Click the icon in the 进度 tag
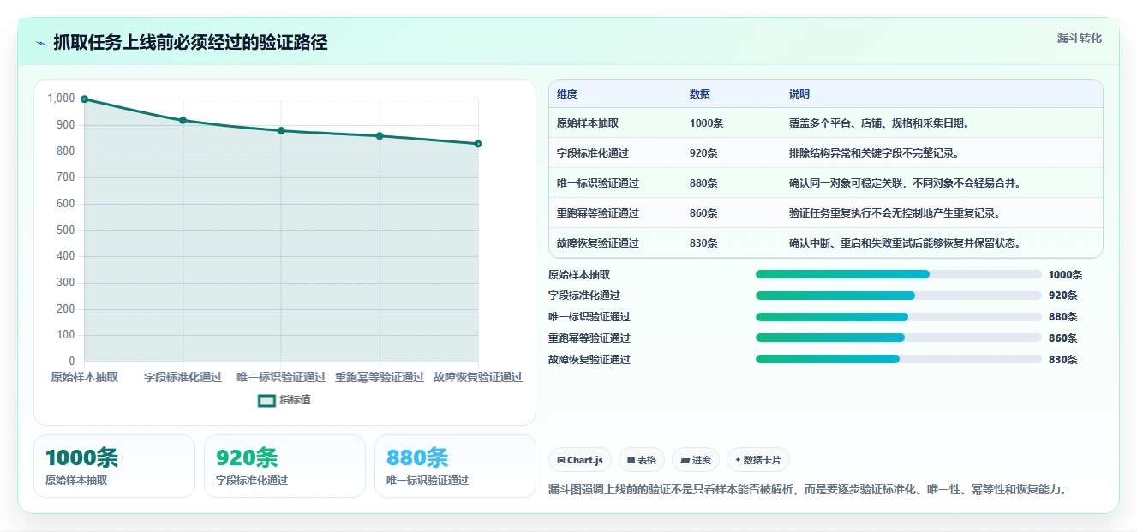This screenshot has width=1137, height=532. (x=685, y=460)
